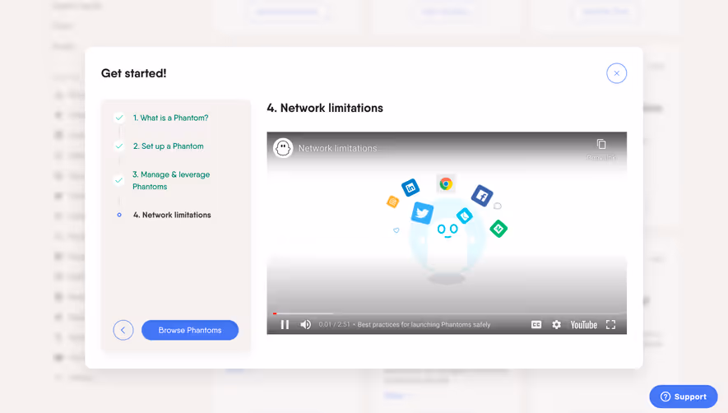Select step 4. Network limitations
The width and height of the screenshot is (728, 413).
point(172,215)
